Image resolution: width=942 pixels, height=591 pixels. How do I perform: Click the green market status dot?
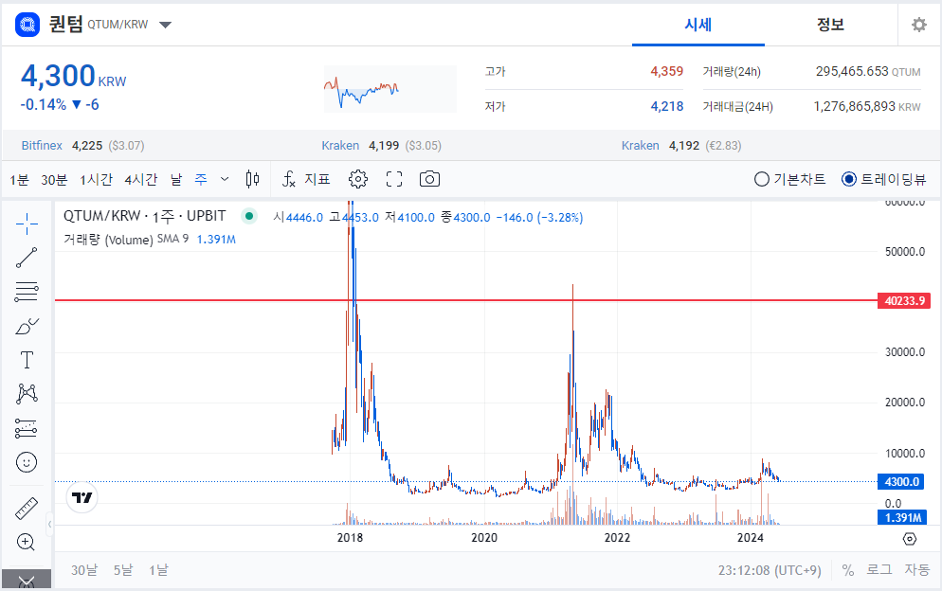(248, 216)
